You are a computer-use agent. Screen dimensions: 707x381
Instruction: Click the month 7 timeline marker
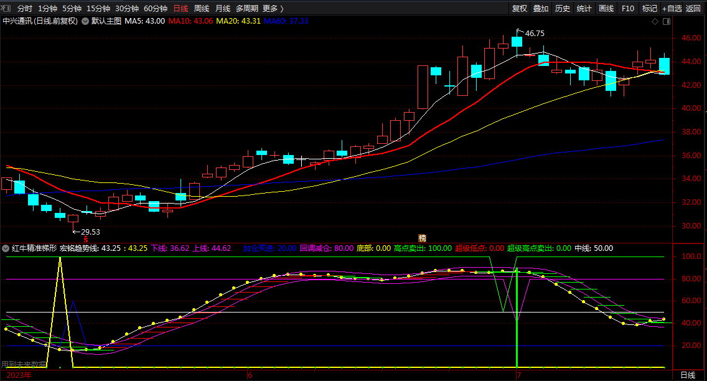tap(519, 375)
